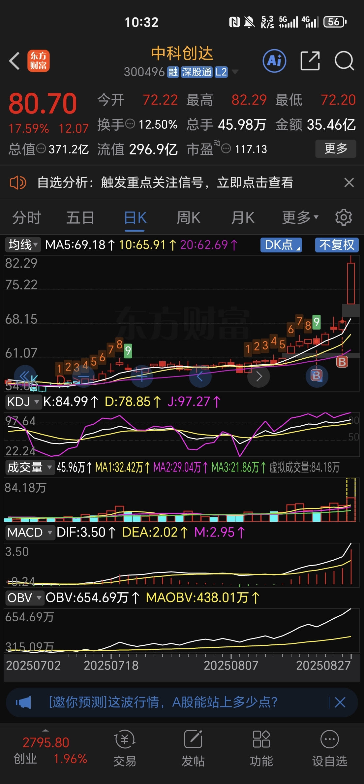Tap the 20250807 date axis label
Viewport: 364px width, 784px height.
click(231, 665)
